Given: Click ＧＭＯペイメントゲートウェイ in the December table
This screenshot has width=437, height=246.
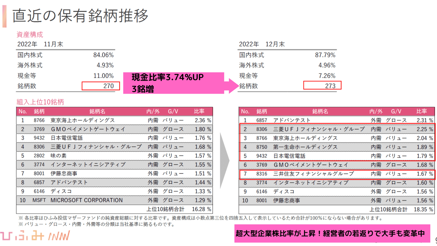Looking at the screenshot, I should pos(311,165).
